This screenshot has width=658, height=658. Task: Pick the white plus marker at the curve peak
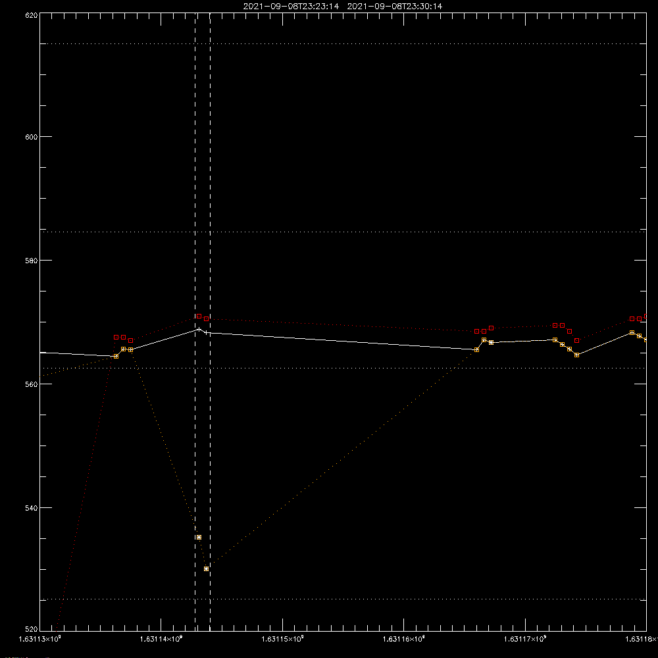pos(199,329)
